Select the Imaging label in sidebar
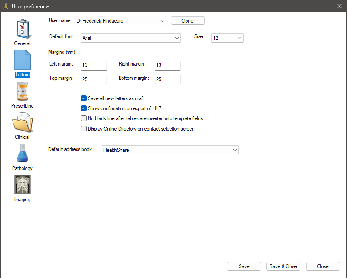Image resolution: width=347 pixels, height=279 pixels. click(x=22, y=200)
